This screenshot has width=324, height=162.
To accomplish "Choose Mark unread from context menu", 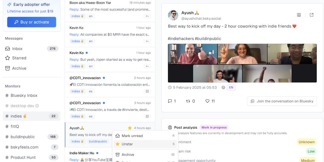I will [145, 136].
